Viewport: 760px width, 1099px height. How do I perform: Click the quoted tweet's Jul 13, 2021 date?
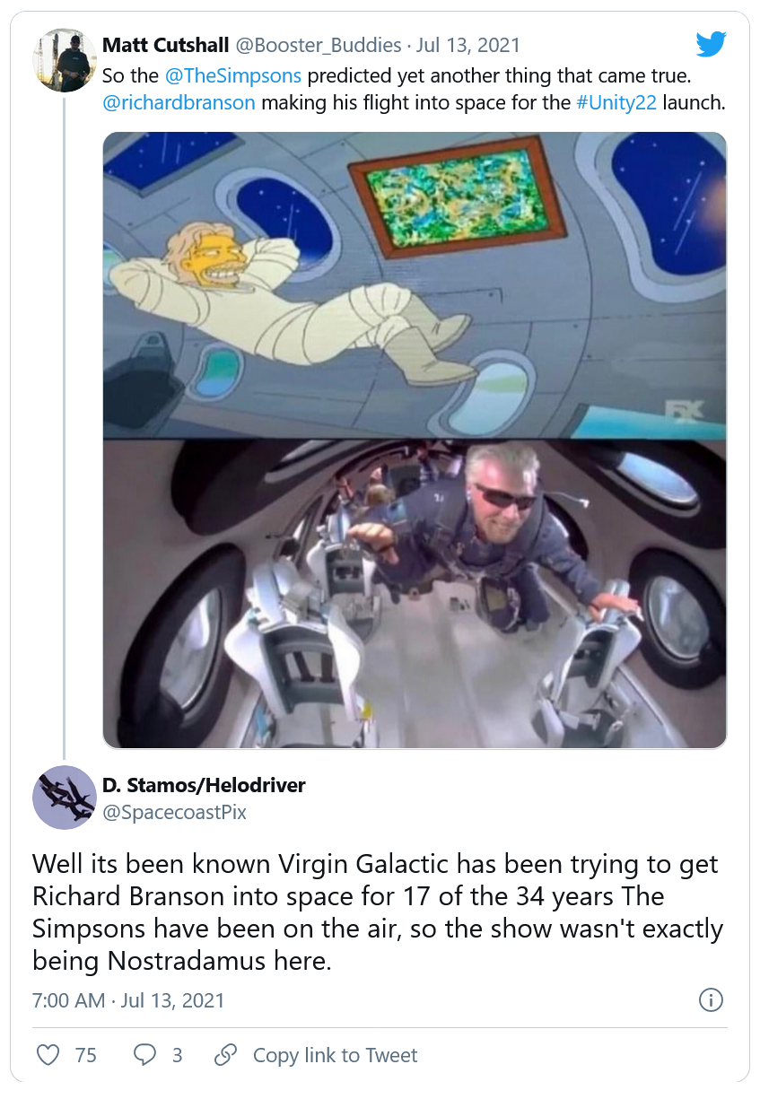467,45
